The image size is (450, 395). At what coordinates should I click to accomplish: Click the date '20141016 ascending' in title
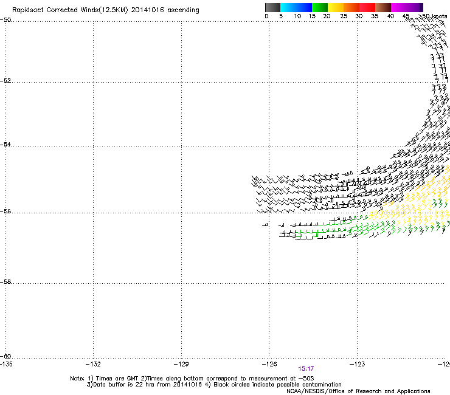[x=165, y=10]
